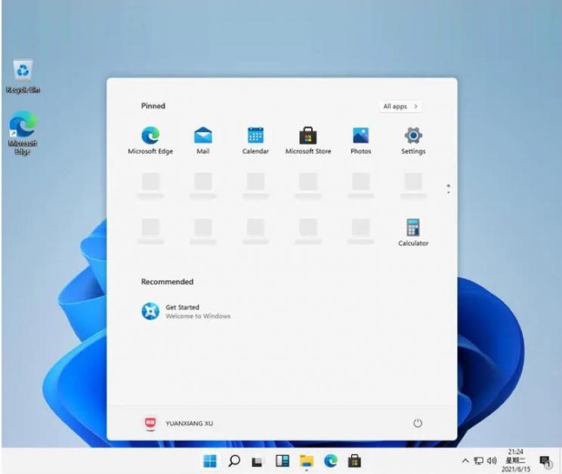Open Microsoft Store from the taskbar
562x474 pixels.
354,460
